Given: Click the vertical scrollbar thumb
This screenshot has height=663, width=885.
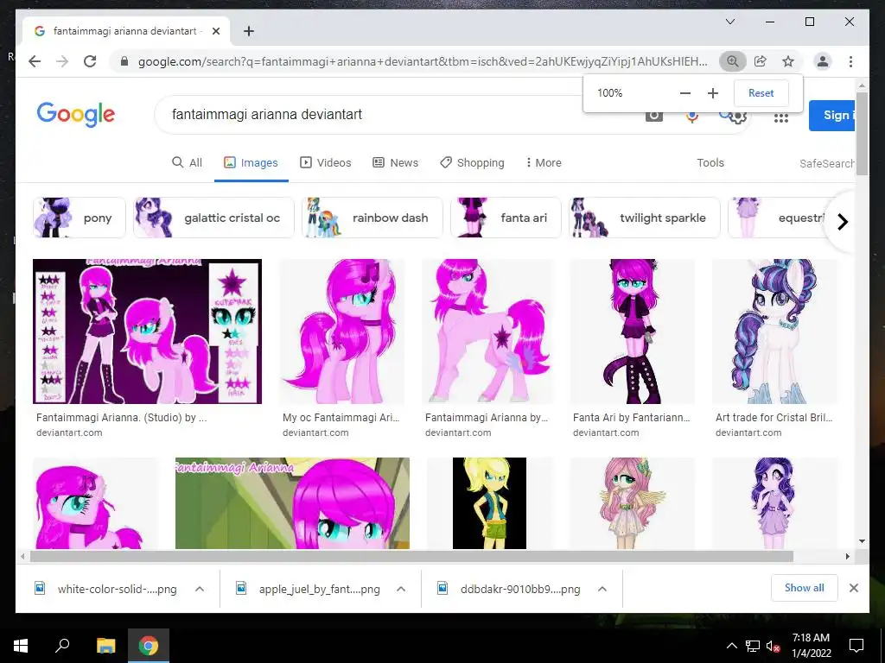Looking at the screenshot, I should (862, 134).
